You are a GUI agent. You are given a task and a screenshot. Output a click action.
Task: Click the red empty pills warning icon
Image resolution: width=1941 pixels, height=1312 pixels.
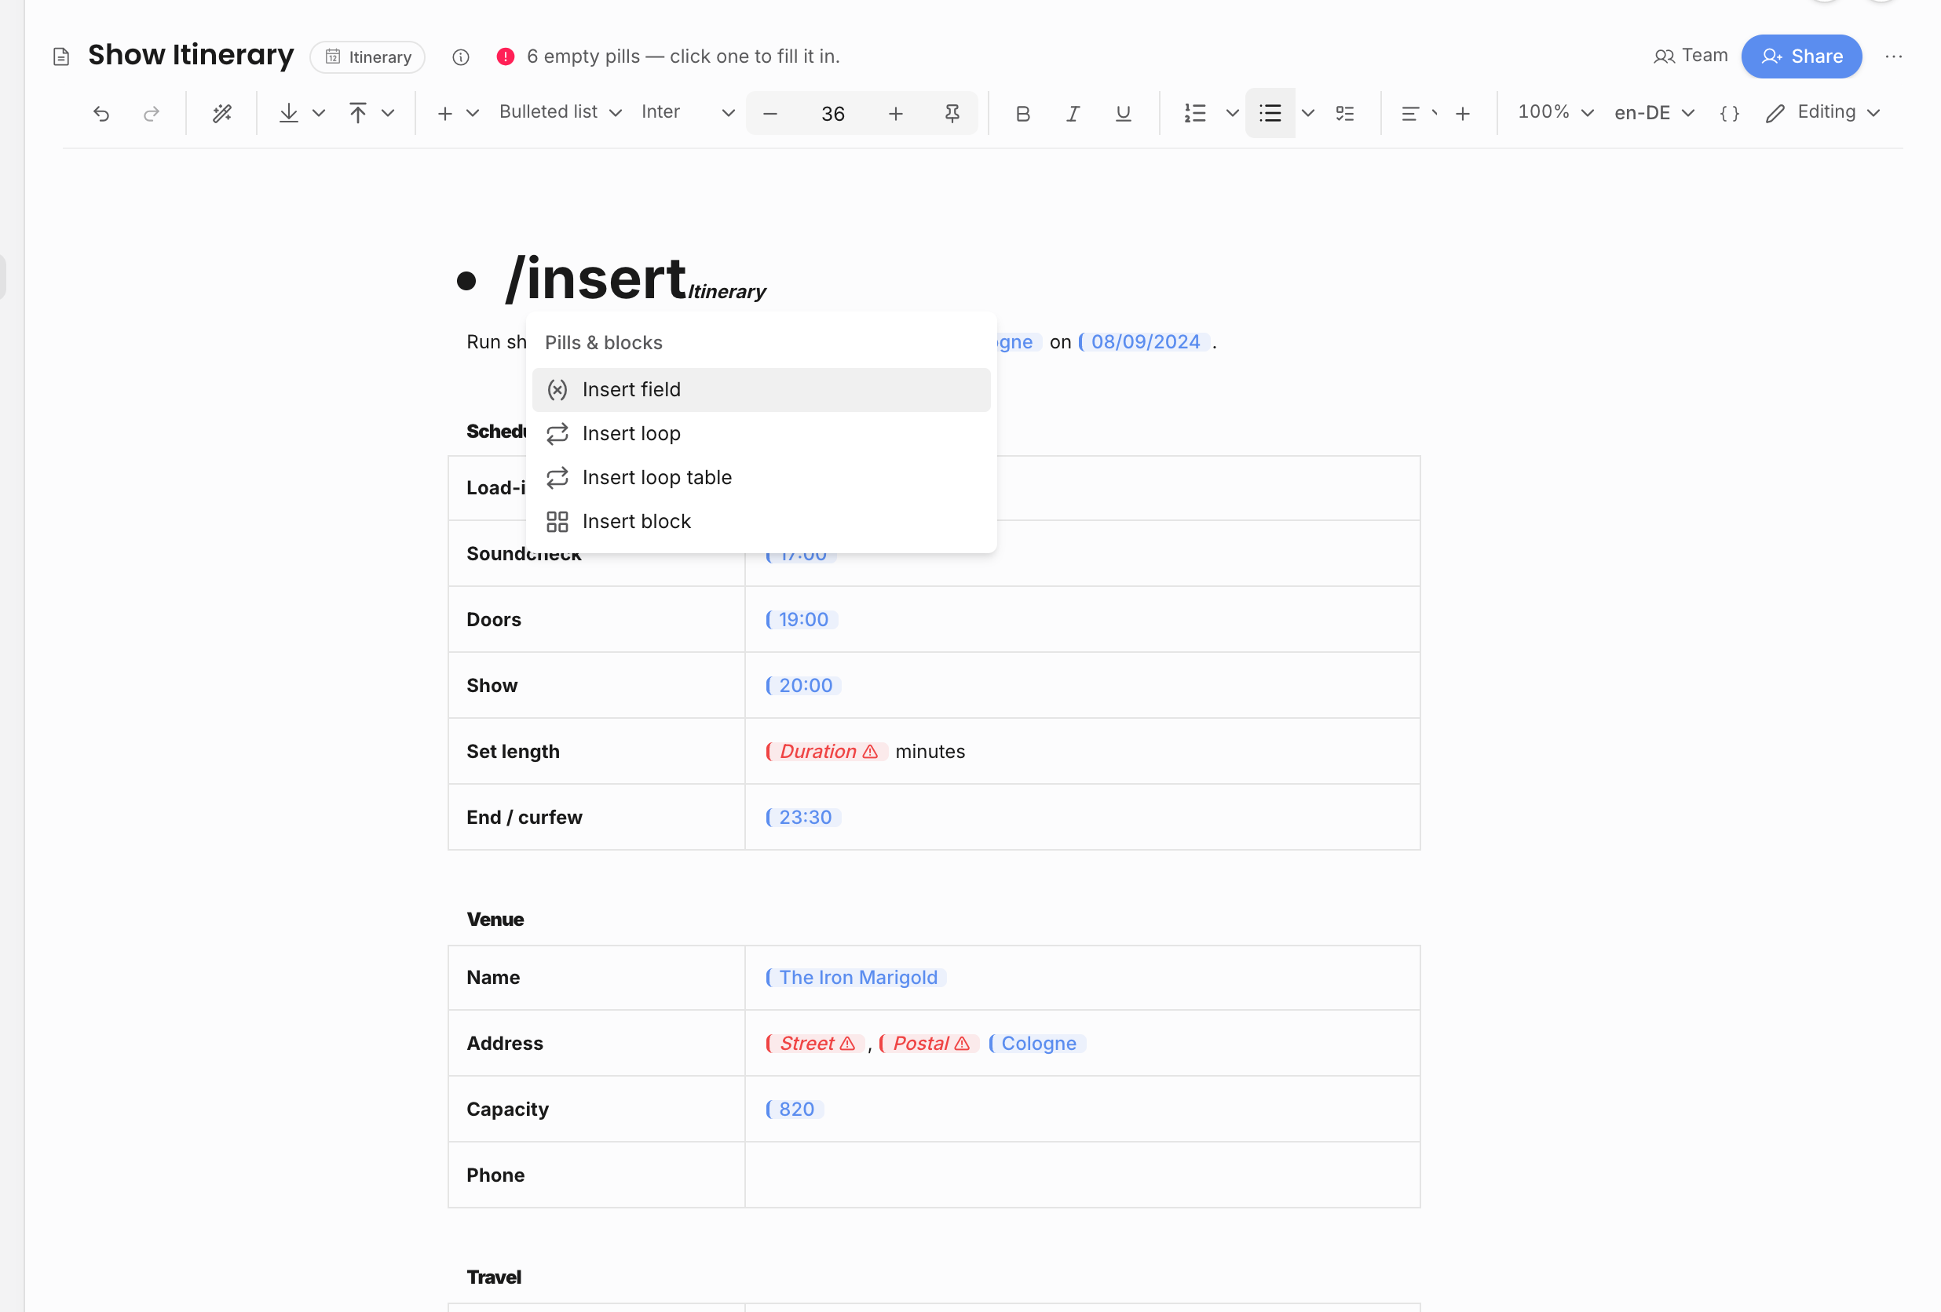click(x=506, y=56)
